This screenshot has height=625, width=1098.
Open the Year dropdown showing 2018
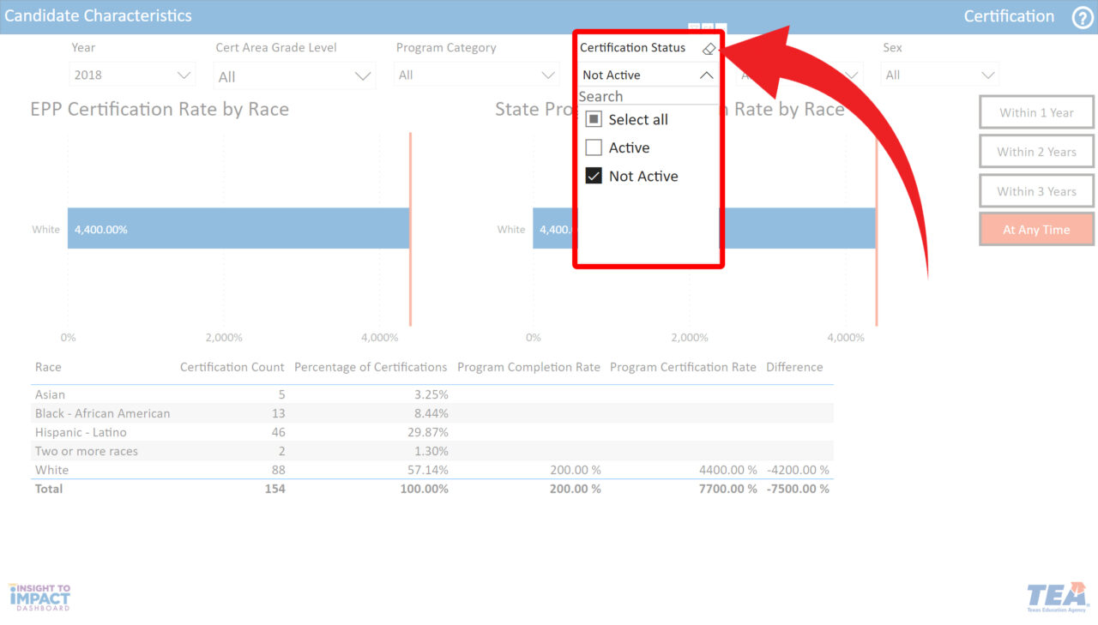[132, 75]
